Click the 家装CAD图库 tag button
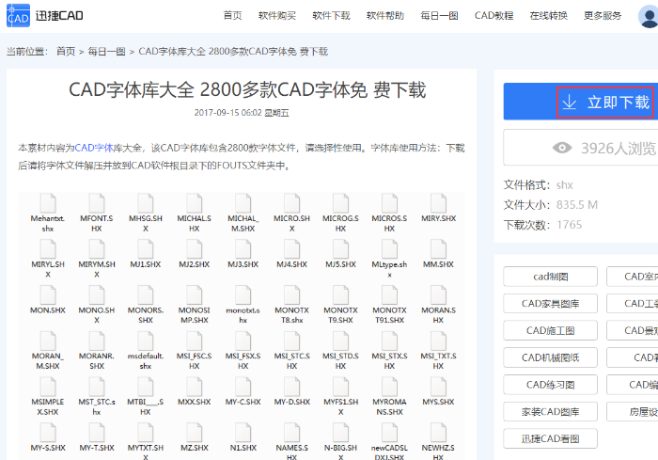Image resolution: width=658 pixels, height=460 pixels. coord(550,412)
